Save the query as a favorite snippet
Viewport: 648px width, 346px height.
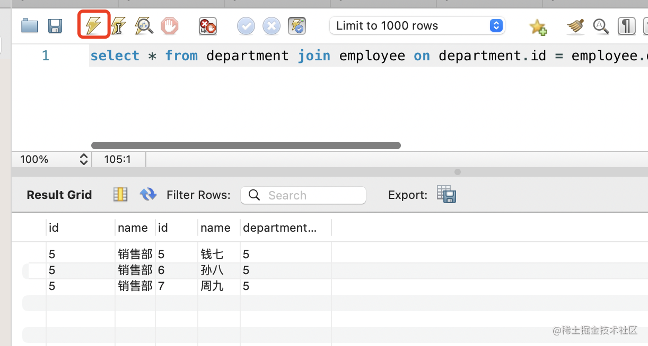pyautogui.click(x=538, y=26)
